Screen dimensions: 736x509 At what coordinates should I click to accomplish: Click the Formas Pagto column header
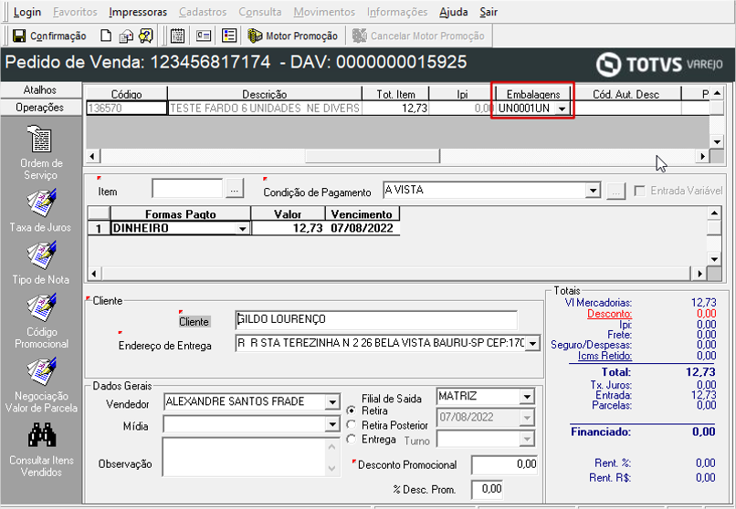pos(181,214)
